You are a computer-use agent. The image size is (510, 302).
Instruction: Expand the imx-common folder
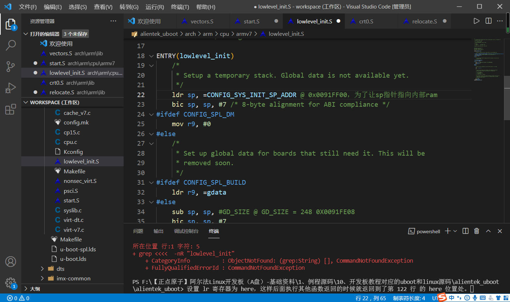coord(42,278)
